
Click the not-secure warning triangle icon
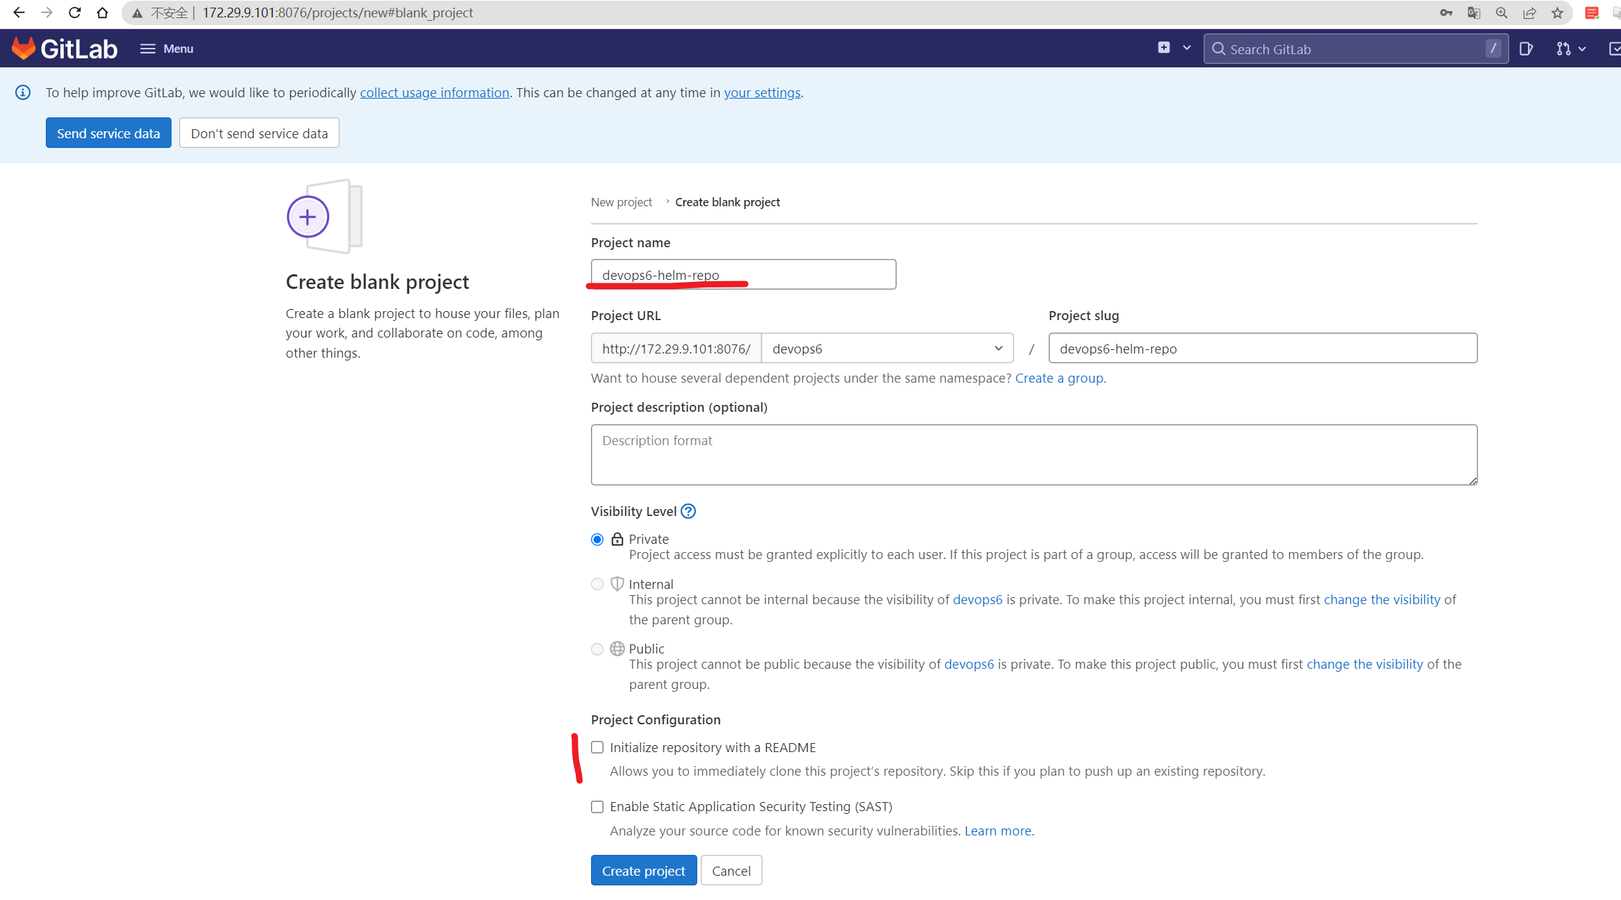click(138, 13)
